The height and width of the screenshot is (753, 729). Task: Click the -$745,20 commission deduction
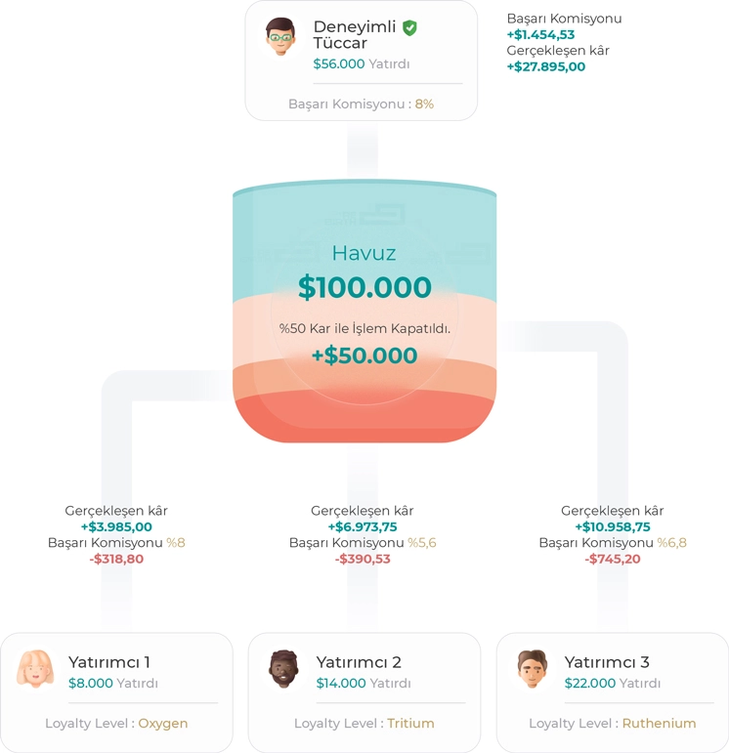coord(613,559)
